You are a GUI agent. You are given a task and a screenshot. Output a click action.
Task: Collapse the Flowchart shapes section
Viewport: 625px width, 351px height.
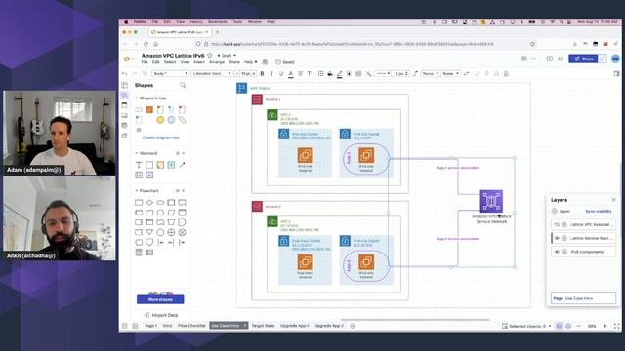tap(137, 191)
